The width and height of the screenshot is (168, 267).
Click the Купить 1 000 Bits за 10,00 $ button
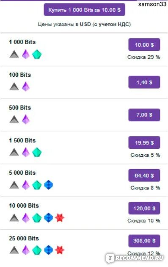(x=84, y=10)
